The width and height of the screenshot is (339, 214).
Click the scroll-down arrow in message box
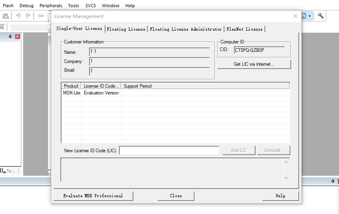pyautogui.click(x=286, y=178)
